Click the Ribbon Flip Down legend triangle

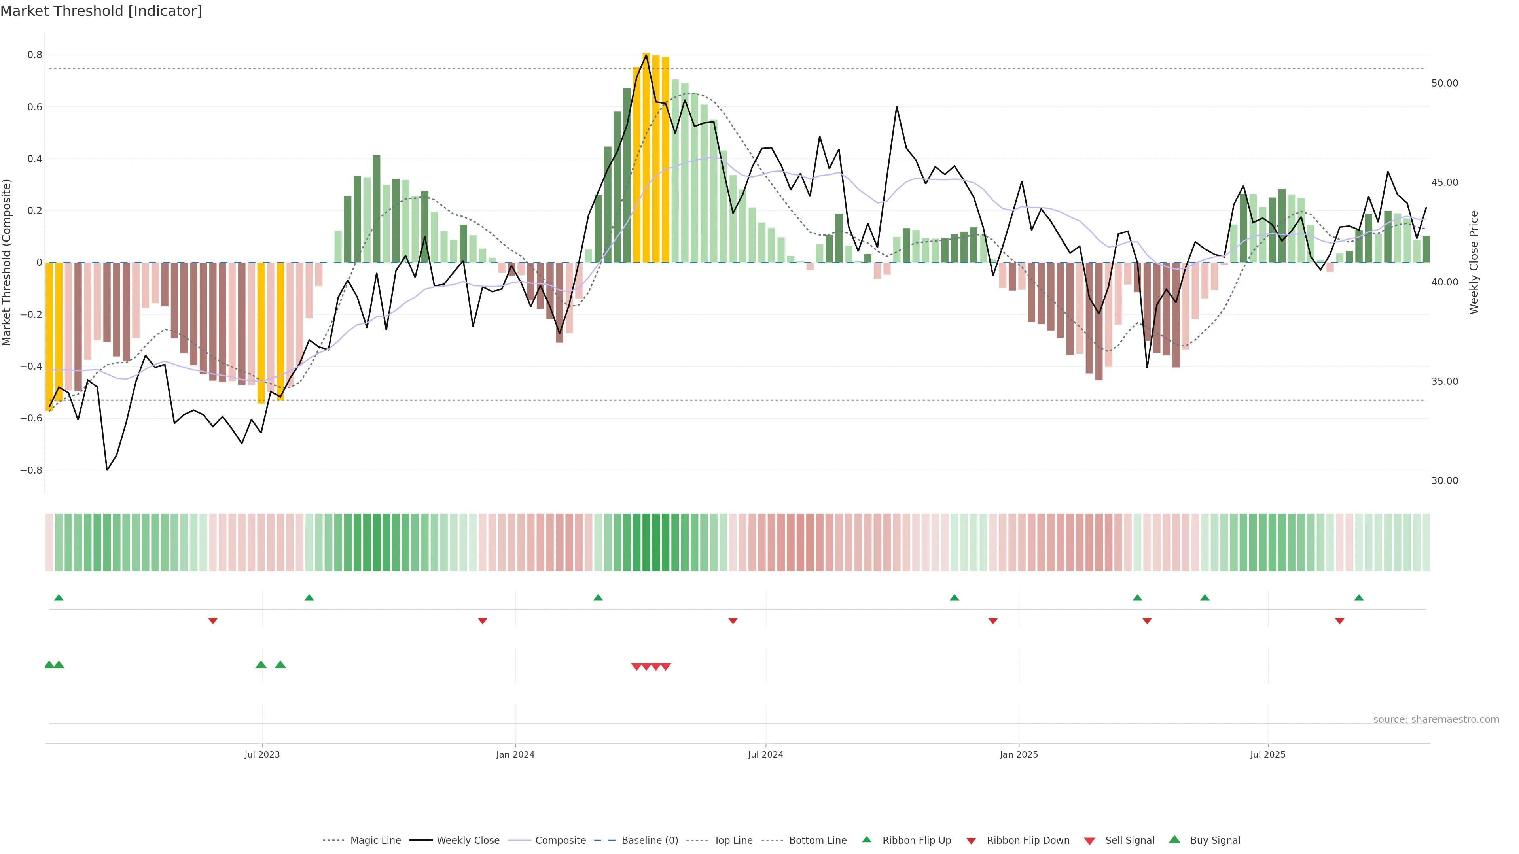[971, 841]
